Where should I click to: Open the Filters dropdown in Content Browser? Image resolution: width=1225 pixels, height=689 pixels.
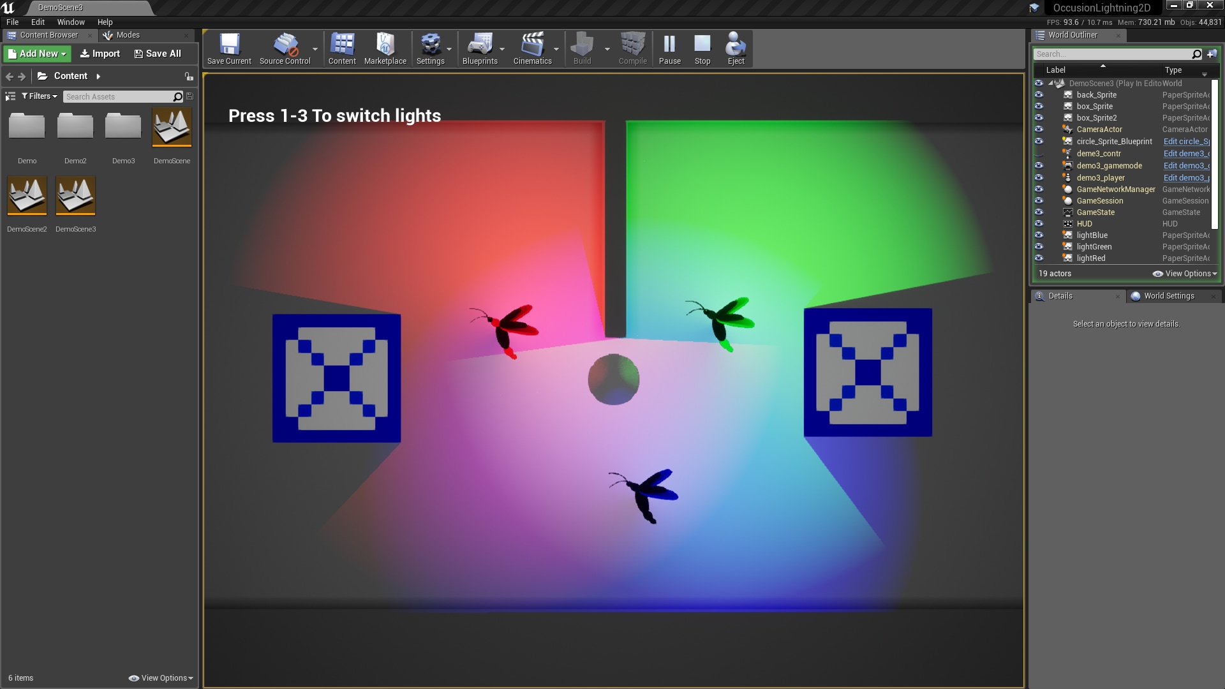[x=39, y=96]
